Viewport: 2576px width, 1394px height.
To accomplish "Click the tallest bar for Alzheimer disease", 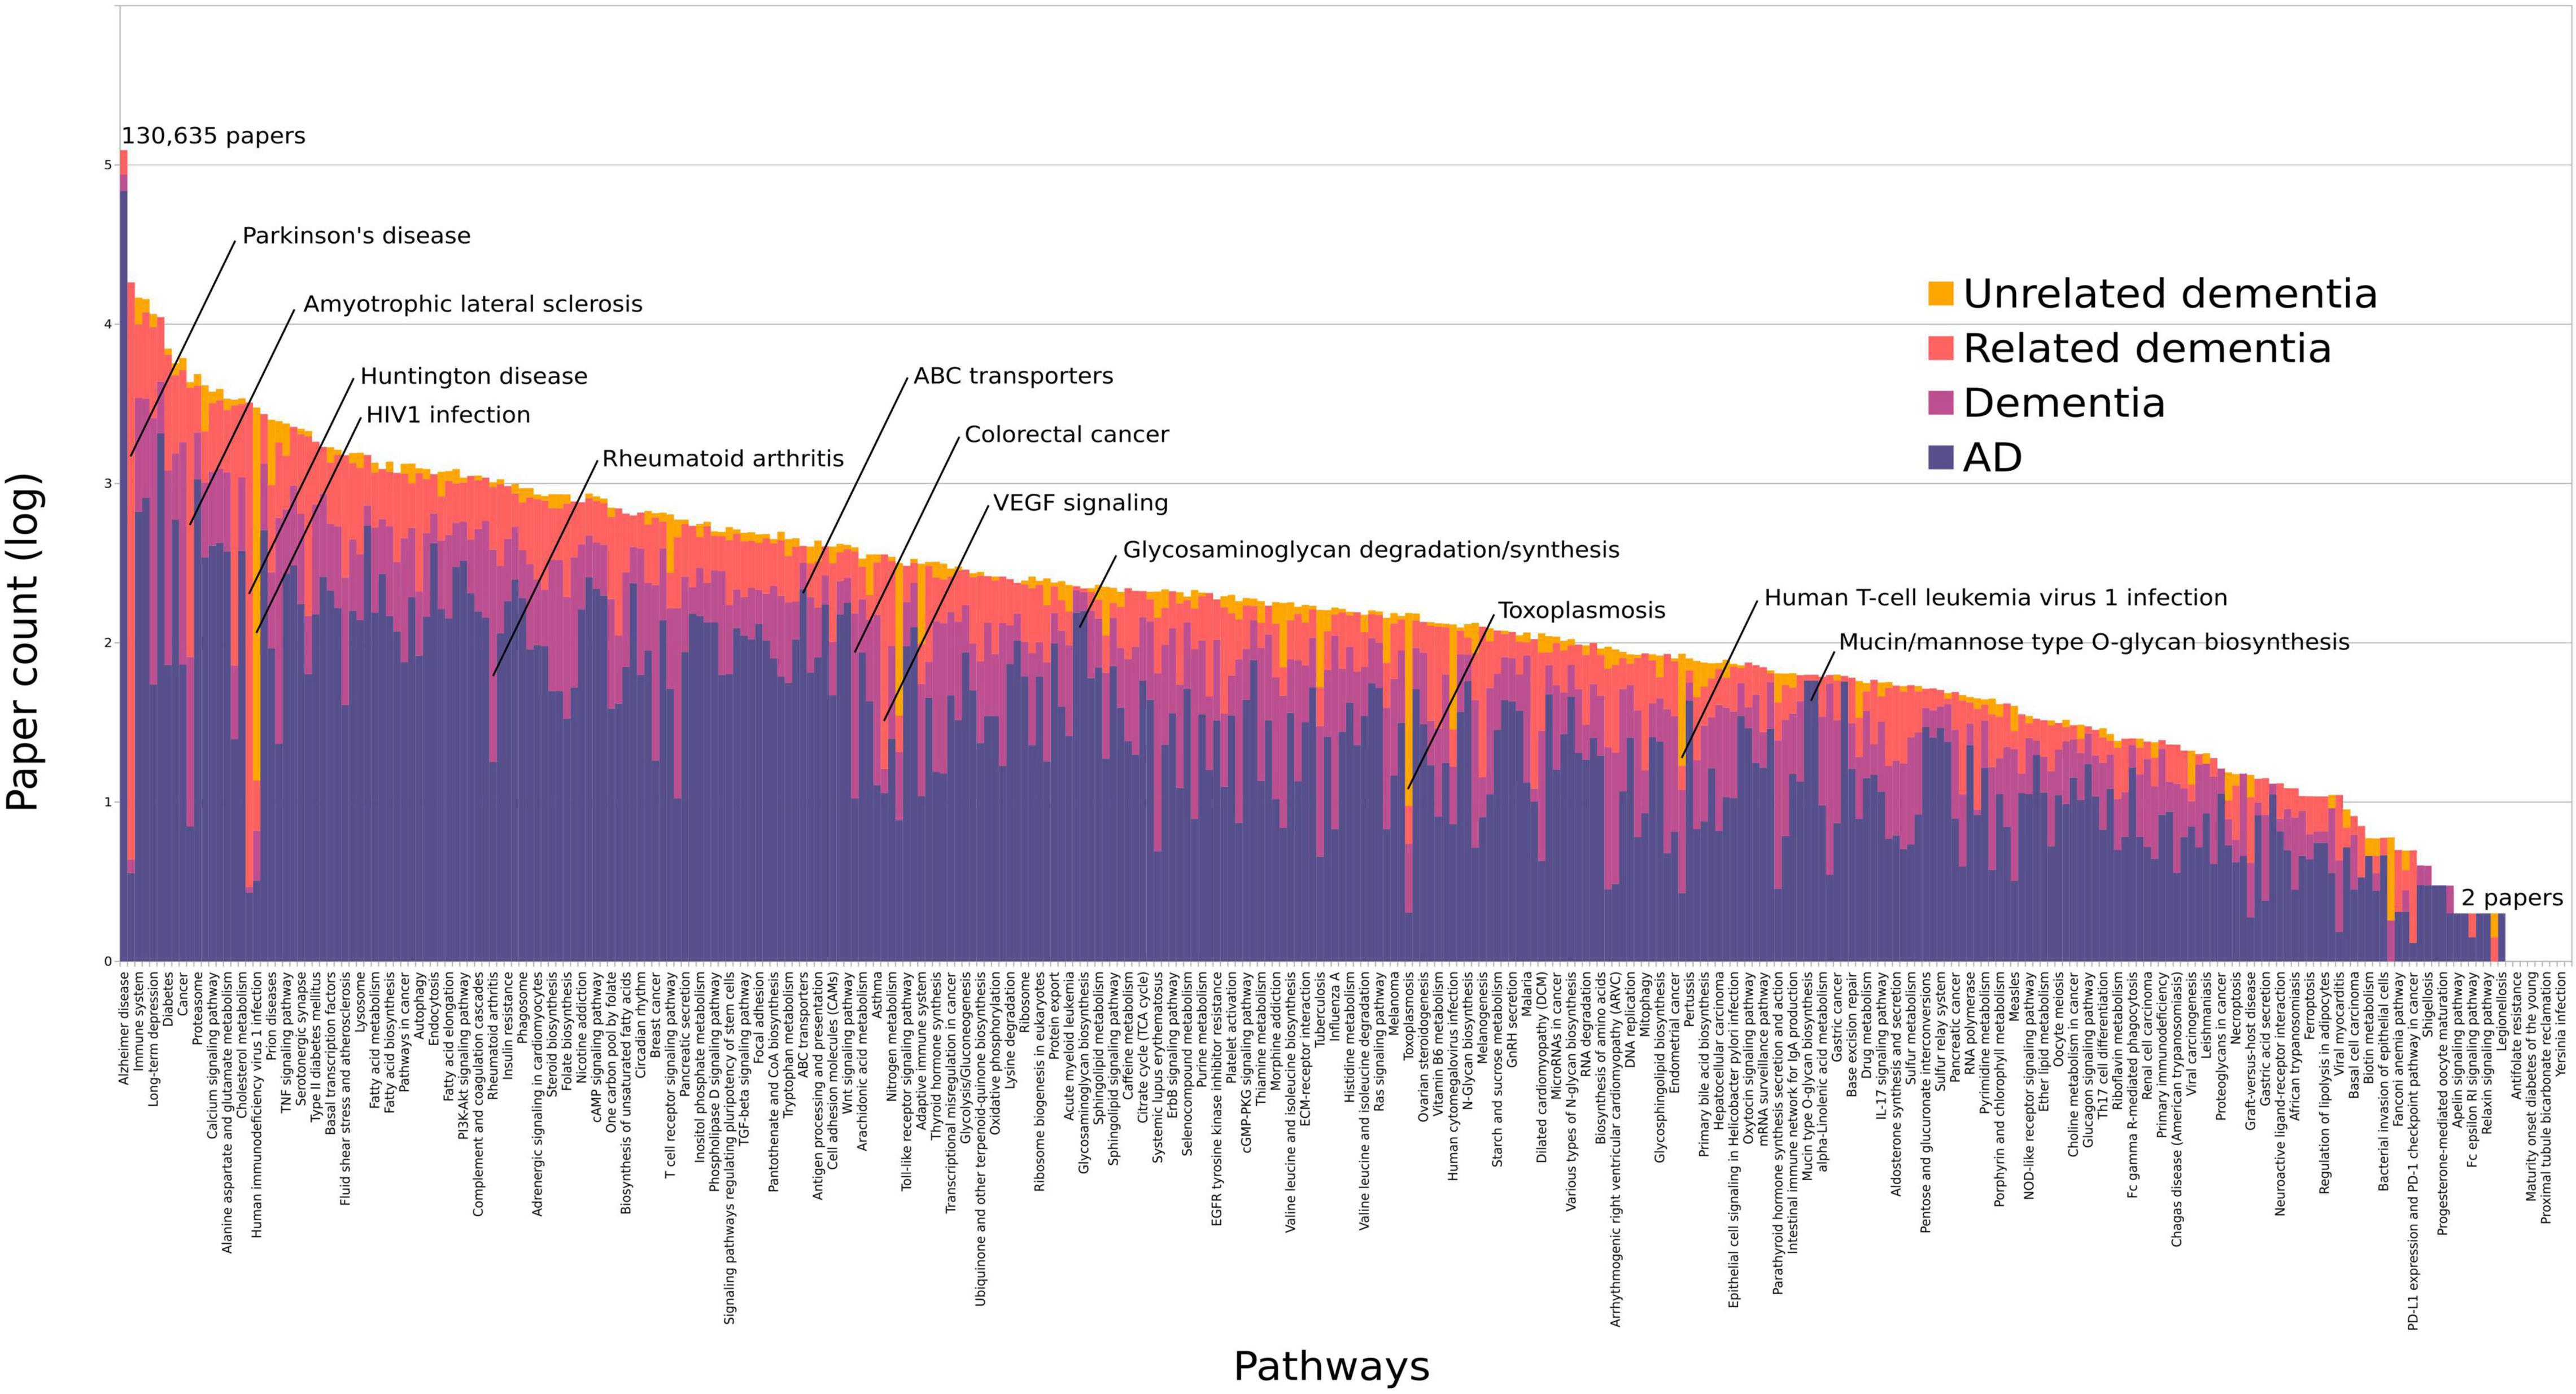I will coord(123,555).
